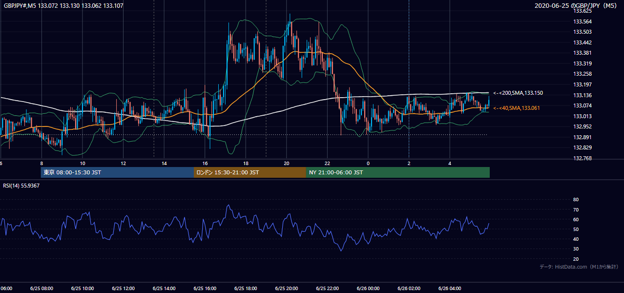Click the price axis value 132.891
624x293 pixels.
point(582,137)
